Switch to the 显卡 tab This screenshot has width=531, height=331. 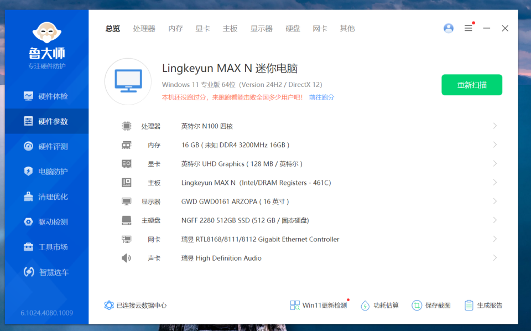coord(202,28)
